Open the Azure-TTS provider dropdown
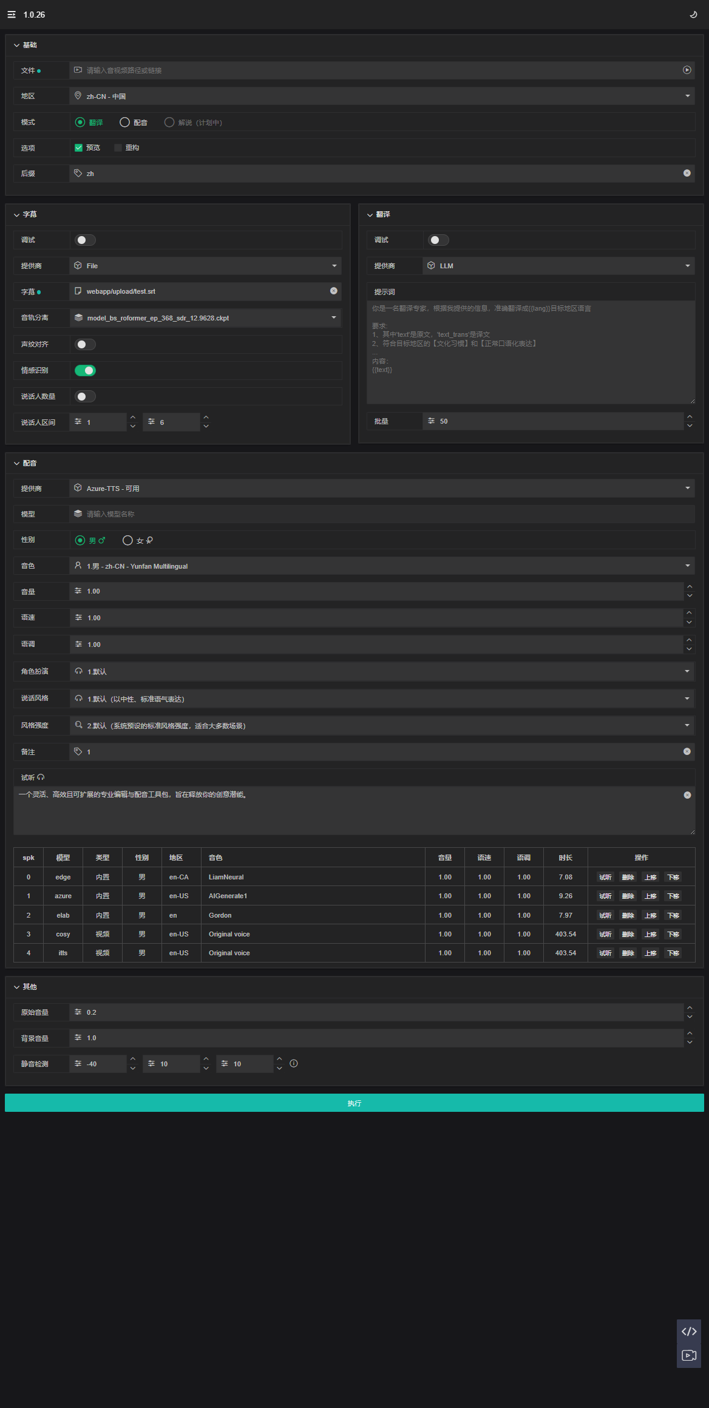 click(382, 489)
